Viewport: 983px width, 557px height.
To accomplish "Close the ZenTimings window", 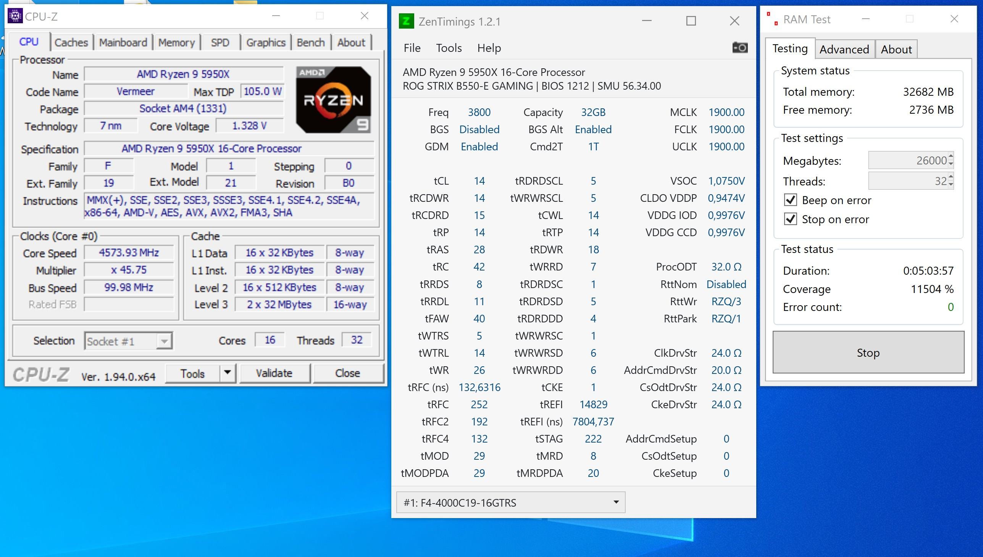I will 734,21.
